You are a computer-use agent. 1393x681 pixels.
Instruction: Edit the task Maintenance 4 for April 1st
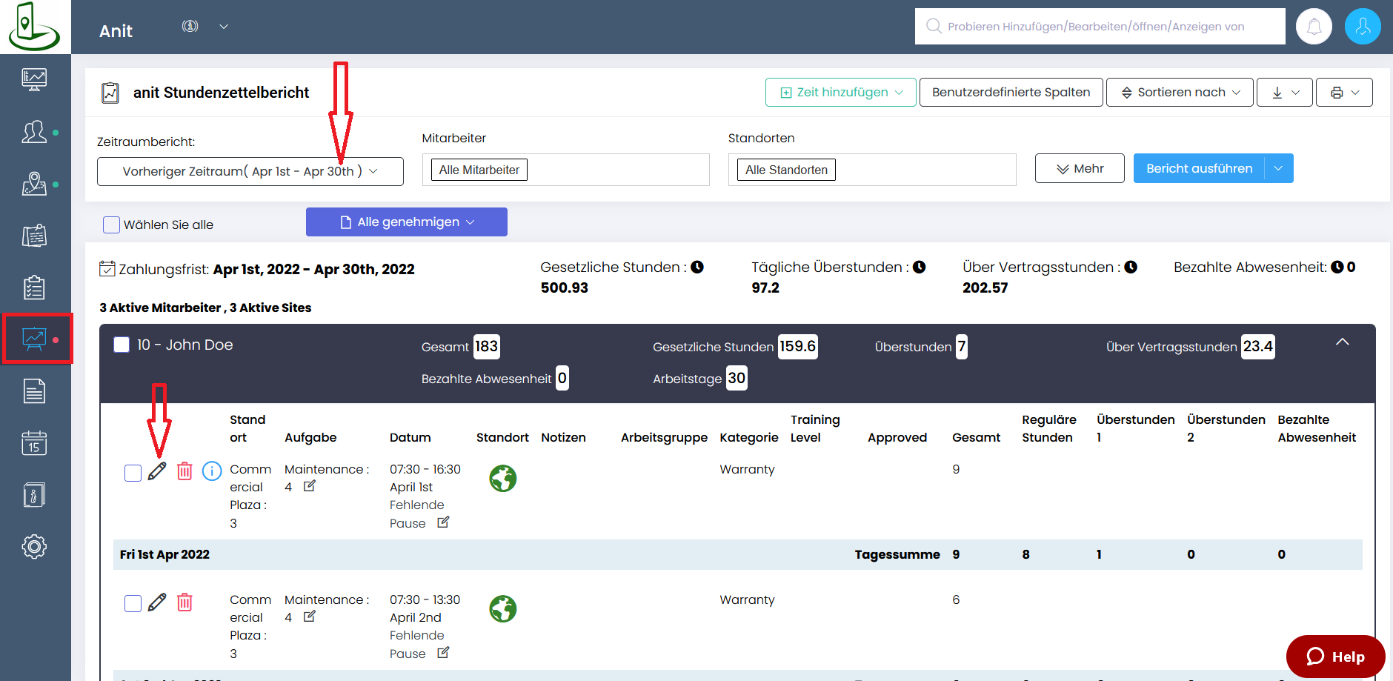[x=310, y=486]
